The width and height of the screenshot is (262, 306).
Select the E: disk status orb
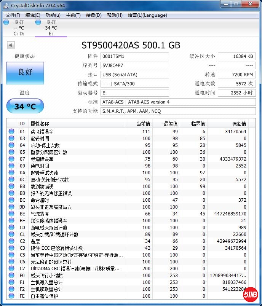click(x=38, y=22)
